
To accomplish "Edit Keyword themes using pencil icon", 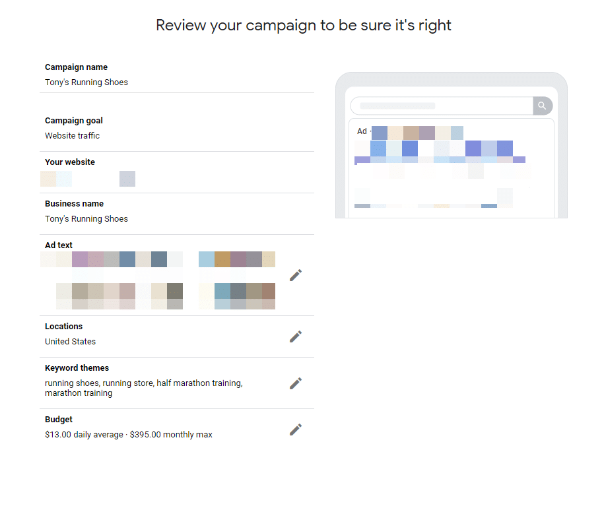I will pyautogui.click(x=296, y=383).
